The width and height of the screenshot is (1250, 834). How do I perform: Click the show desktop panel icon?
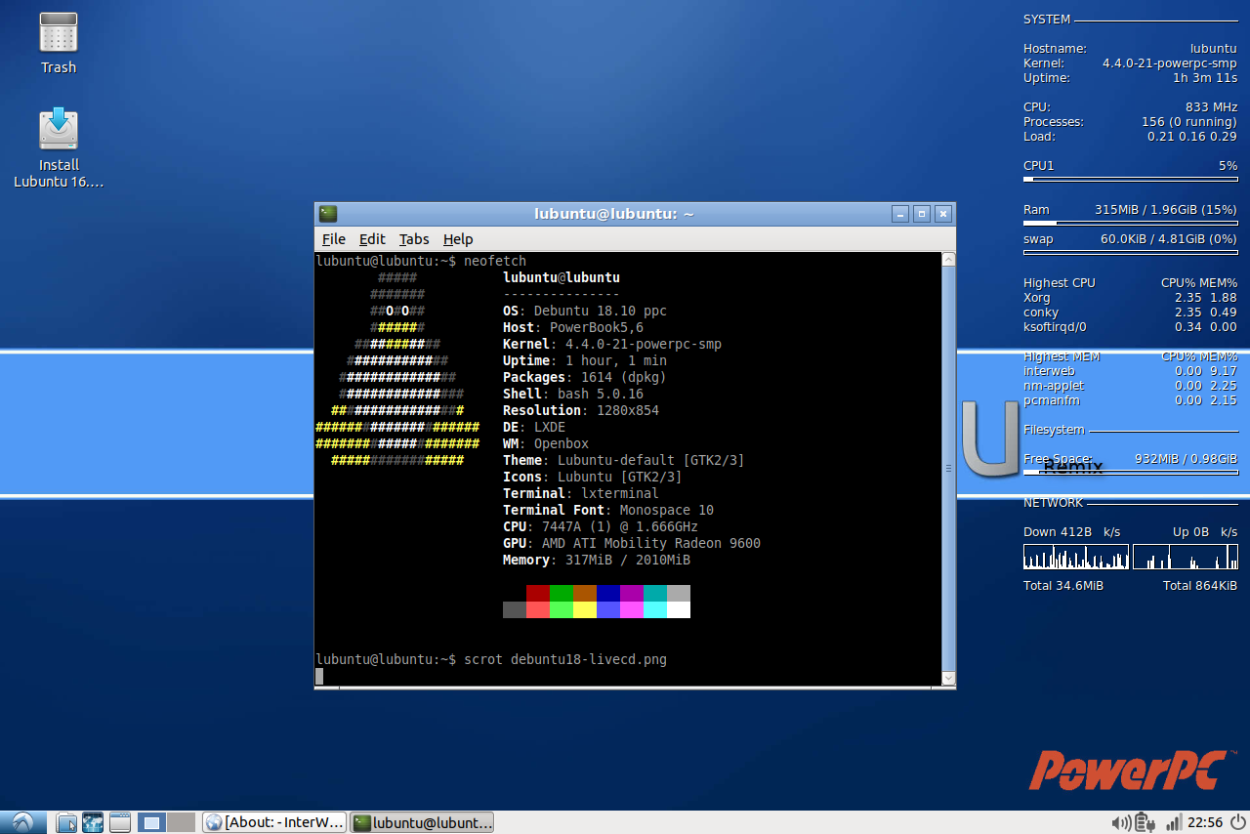click(x=120, y=822)
